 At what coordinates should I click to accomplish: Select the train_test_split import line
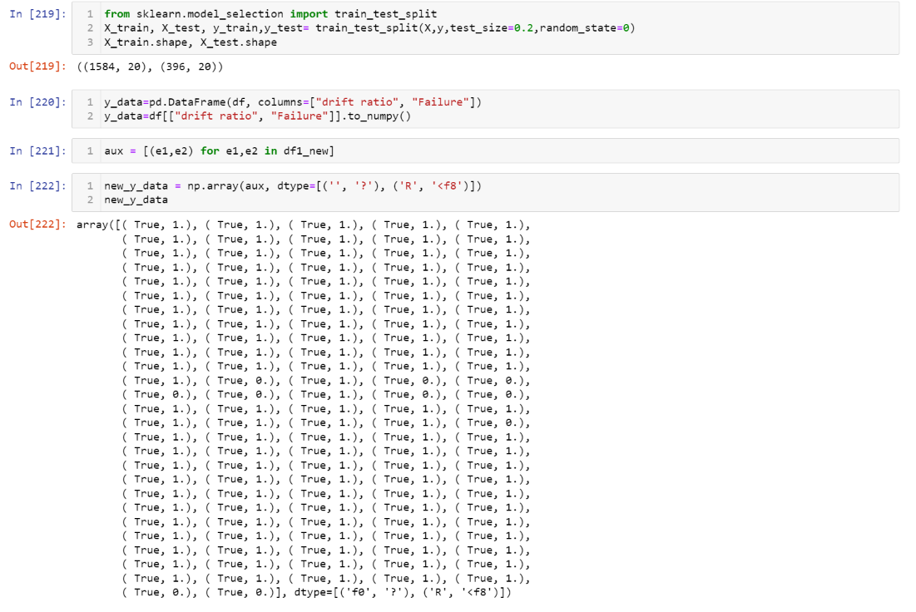(233, 13)
